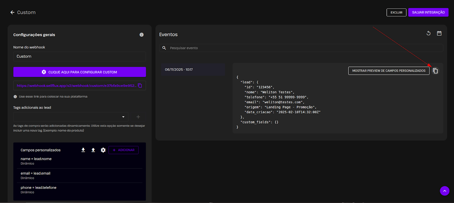454x203 pixels.
Task: Click SALVAR INTEGRAÇÃO button
Action: point(428,12)
